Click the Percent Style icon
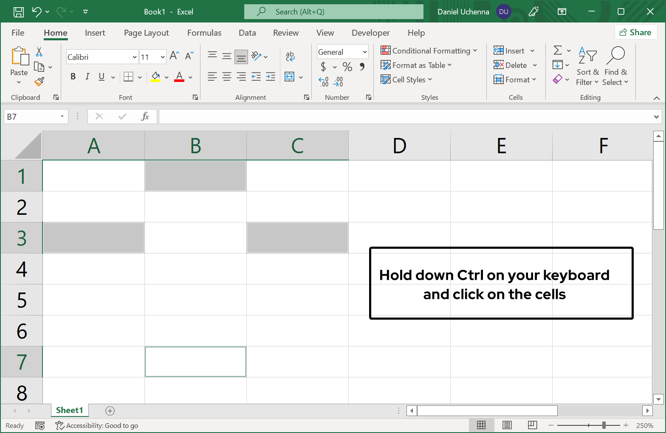This screenshot has width=666, height=433. pyautogui.click(x=347, y=67)
